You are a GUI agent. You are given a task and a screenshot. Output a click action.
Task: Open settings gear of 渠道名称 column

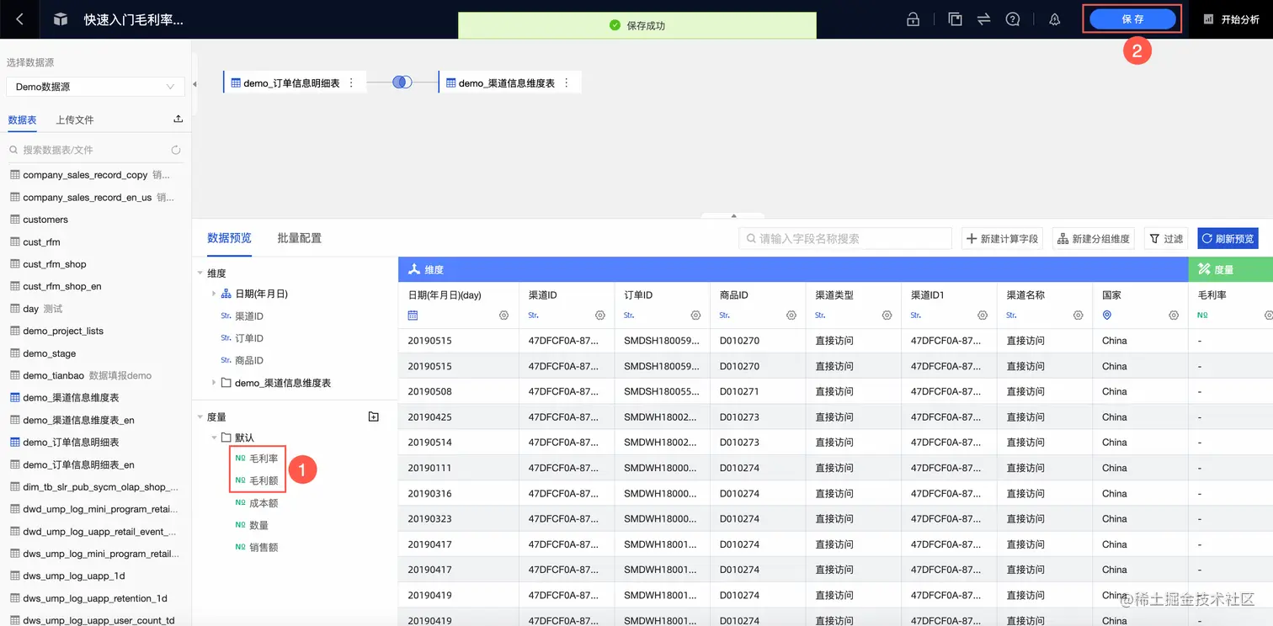point(1078,315)
